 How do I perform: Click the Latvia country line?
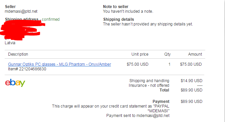click(10, 43)
